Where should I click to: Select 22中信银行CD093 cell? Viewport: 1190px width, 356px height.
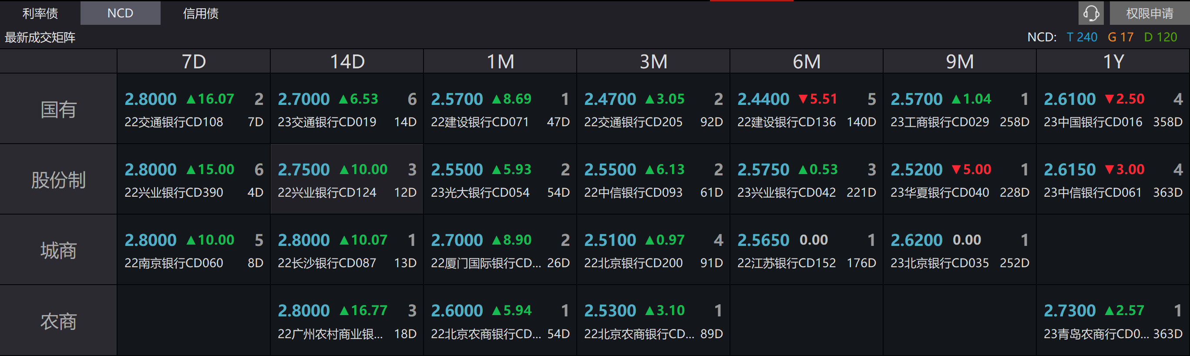coord(653,179)
